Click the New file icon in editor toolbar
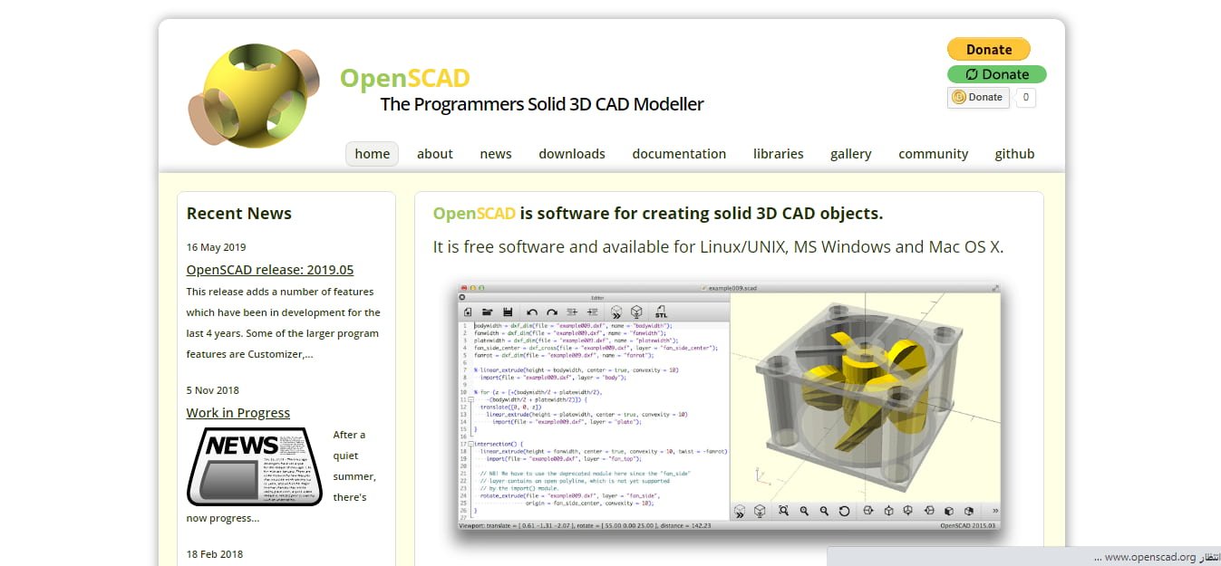Screen dimensions: 1221x566 [468, 312]
